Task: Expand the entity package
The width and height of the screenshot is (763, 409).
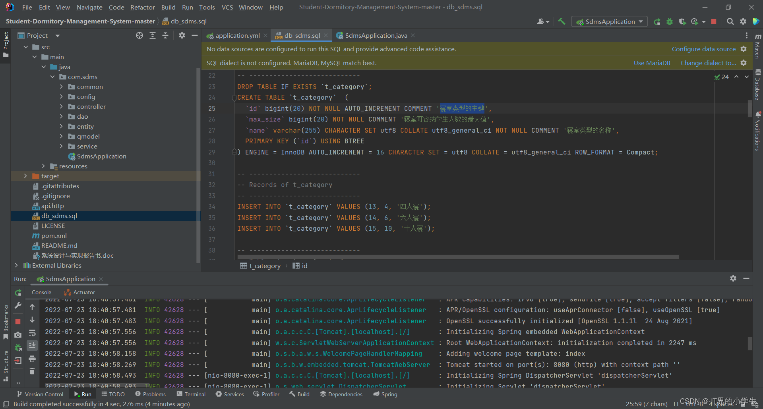Action: pos(61,126)
